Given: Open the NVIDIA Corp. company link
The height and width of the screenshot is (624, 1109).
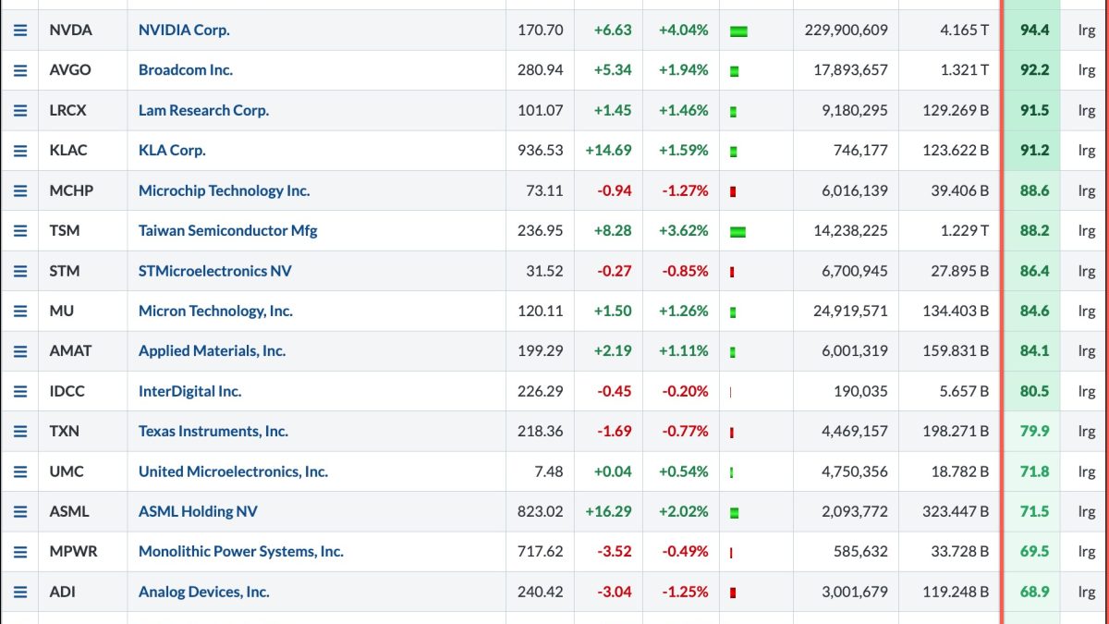Looking at the screenshot, I should [x=184, y=31].
